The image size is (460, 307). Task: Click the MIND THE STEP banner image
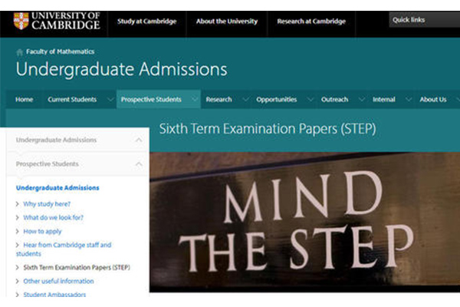[304, 222]
